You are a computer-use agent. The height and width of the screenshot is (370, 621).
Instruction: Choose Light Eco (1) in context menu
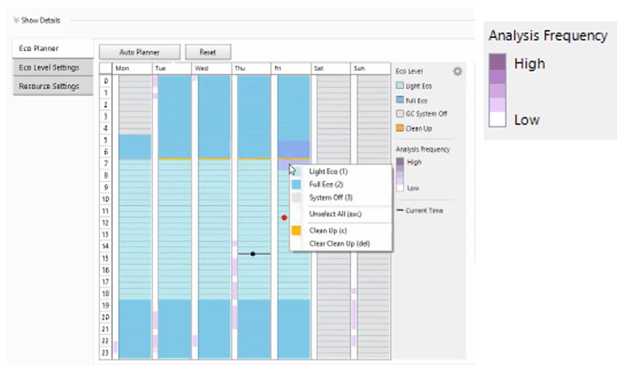(328, 171)
